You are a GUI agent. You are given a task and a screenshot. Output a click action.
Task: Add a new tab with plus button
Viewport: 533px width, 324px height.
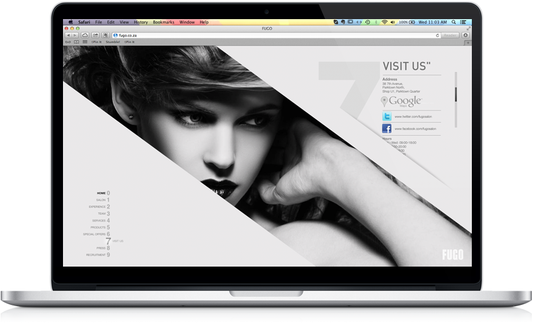click(x=468, y=43)
